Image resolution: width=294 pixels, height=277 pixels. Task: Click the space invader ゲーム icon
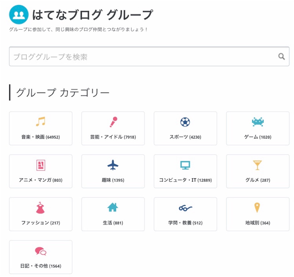click(258, 122)
